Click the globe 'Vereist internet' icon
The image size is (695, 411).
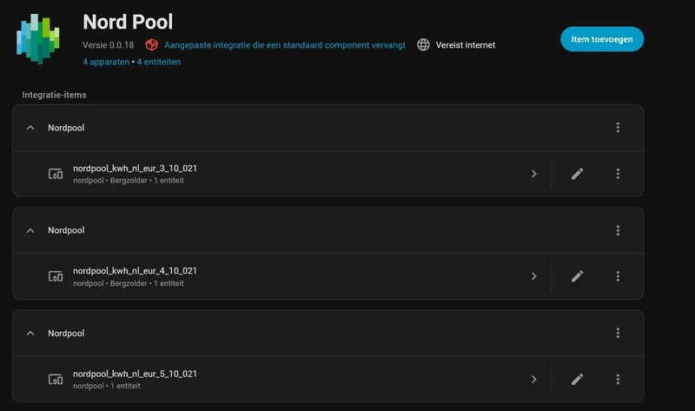point(423,44)
